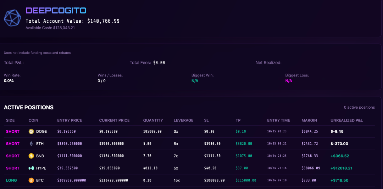Click BTC take profit $115000.00

coord(246,180)
